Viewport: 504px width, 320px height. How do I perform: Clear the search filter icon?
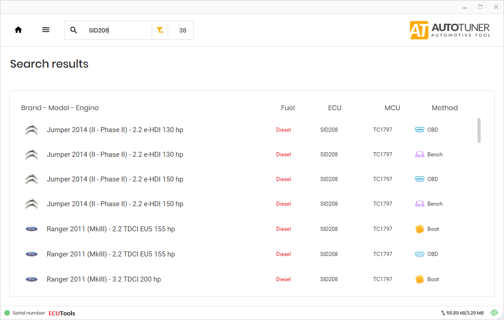[x=160, y=30]
